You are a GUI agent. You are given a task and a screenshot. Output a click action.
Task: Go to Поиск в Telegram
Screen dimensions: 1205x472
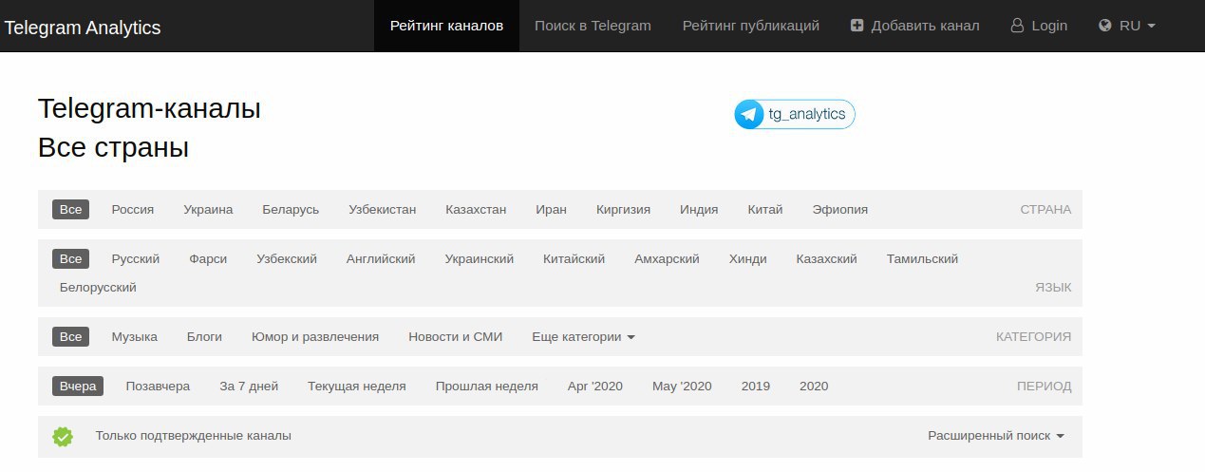593,26
